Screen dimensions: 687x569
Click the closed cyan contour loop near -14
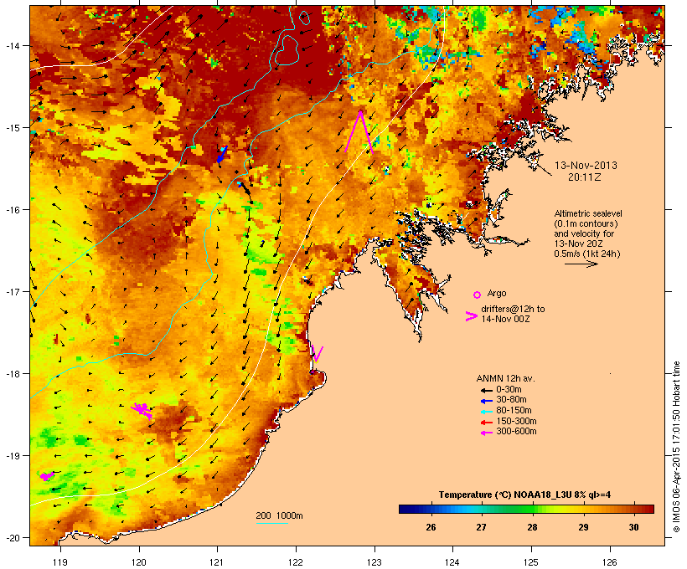pos(287,50)
